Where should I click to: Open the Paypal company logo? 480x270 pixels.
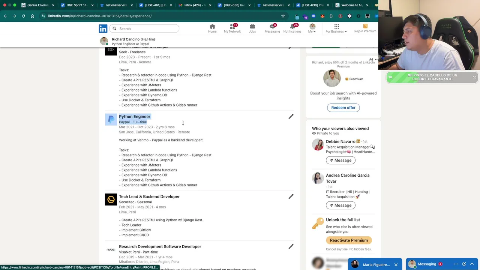pyautogui.click(x=111, y=120)
